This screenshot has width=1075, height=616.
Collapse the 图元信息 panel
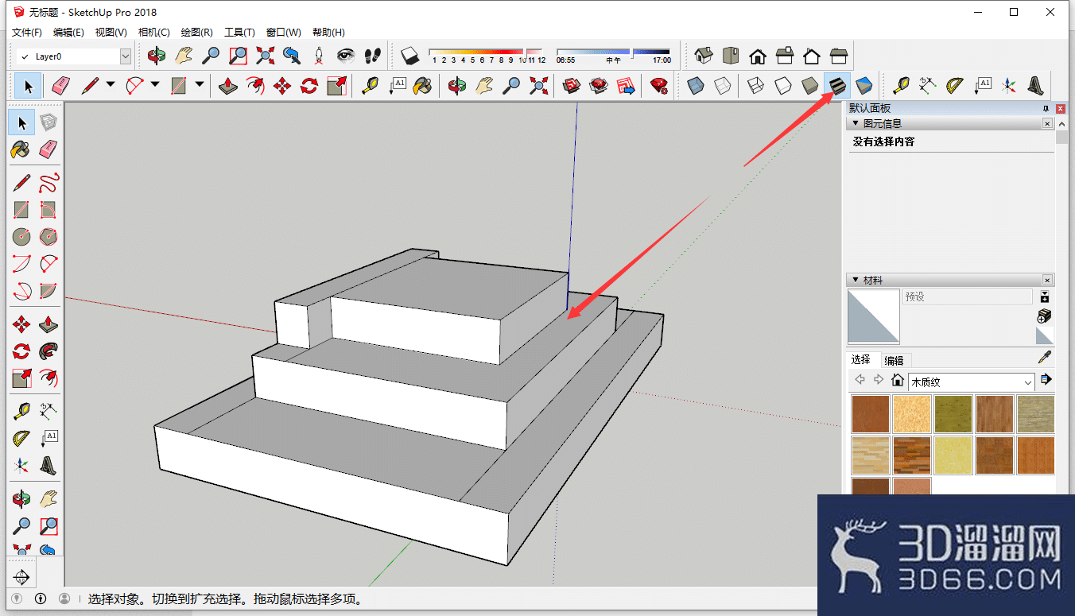tap(855, 123)
